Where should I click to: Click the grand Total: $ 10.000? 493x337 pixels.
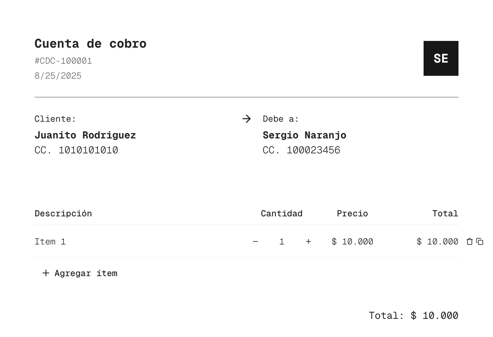[413, 316]
